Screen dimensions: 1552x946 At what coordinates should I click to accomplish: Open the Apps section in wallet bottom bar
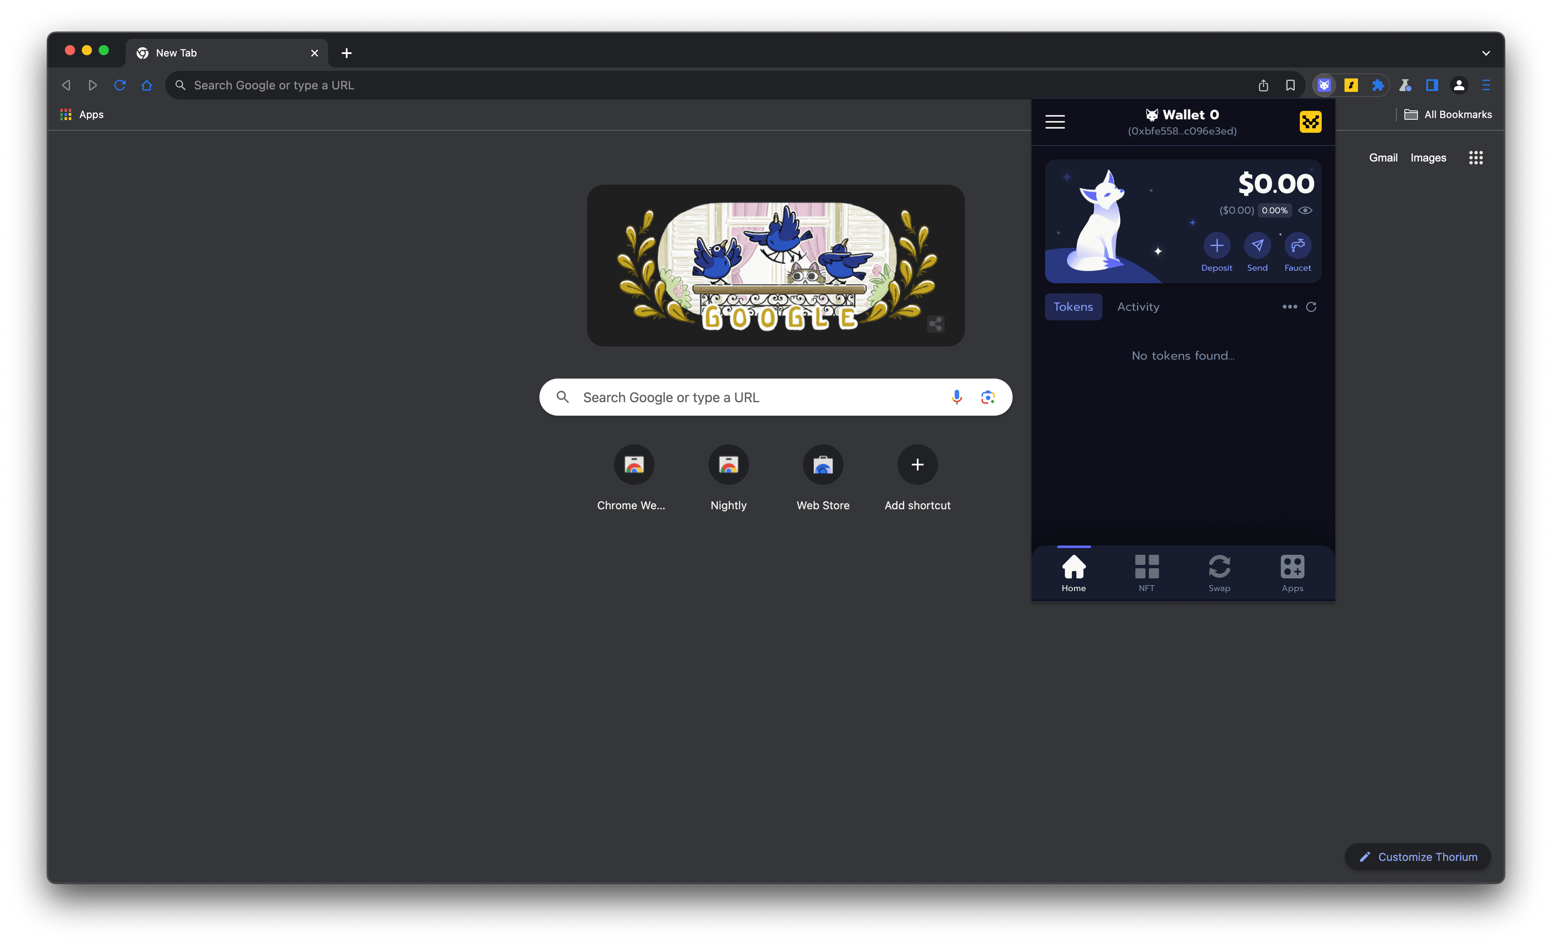pyautogui.click(x=1292, y=573)
